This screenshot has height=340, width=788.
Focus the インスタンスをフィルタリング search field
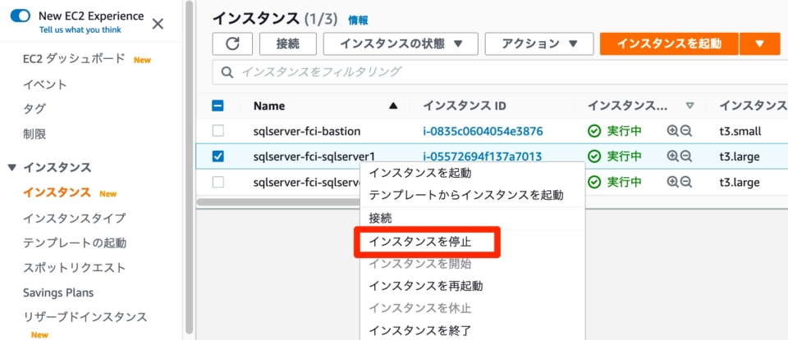click(x=500, y=72)
